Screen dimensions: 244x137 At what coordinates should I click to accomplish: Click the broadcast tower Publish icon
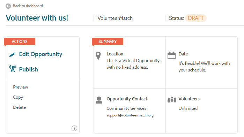[x=13, y=69]
